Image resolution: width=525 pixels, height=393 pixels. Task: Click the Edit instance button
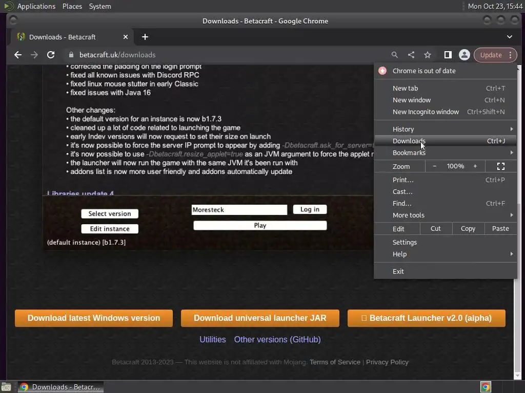[x=110, y=229]
